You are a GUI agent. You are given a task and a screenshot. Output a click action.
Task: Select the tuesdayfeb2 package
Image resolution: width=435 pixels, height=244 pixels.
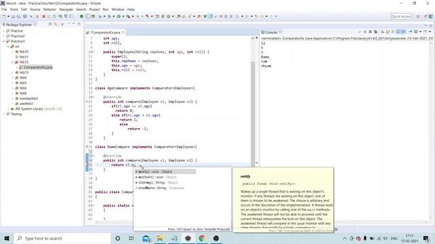29,98
